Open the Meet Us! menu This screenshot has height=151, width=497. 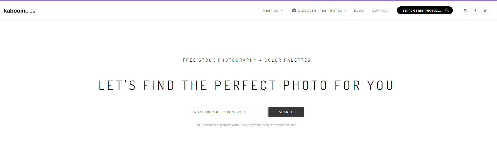point(273,11)
